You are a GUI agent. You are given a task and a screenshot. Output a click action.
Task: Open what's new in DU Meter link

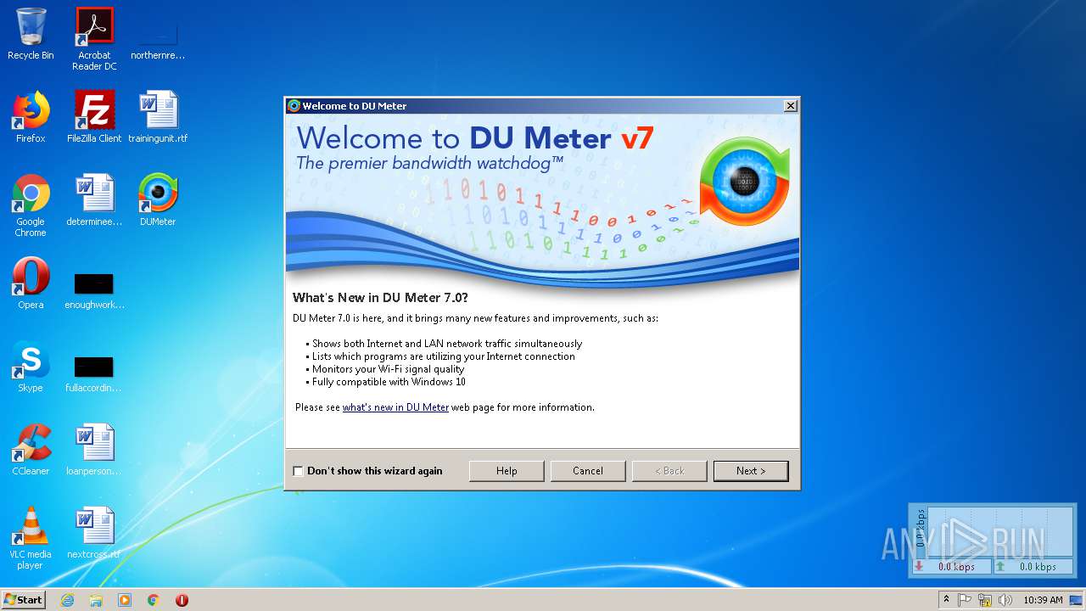click(x=395, y=407)
